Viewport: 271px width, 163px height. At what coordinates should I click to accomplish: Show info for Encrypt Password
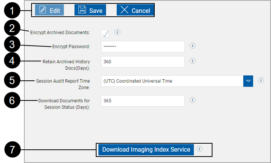click(193, 46)
